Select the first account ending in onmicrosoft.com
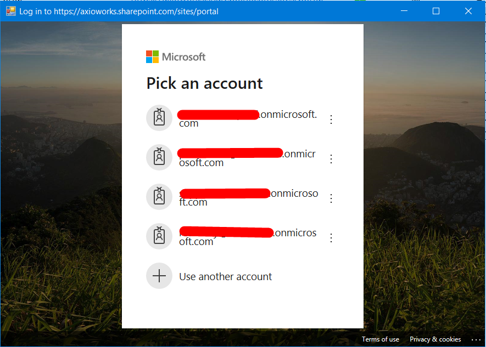The image size is (486, 347). (248, 118)
